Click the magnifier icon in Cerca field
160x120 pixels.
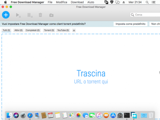click(x=132, y=15)
